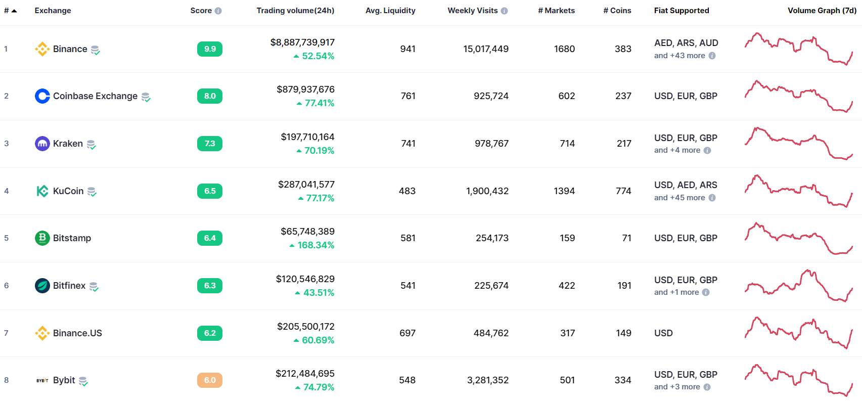The width and height of the screenshot is (862, 403).
Task: Click KuCoin coins count 774
Action: (x=623, y=191)
